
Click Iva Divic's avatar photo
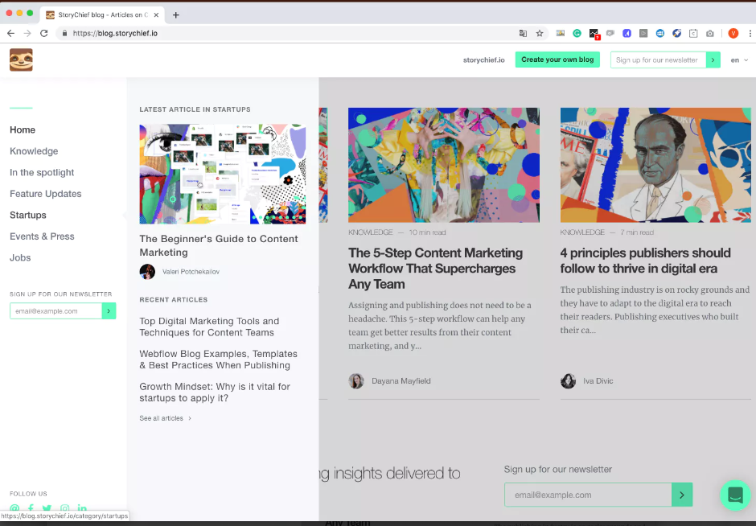(568, 381)
